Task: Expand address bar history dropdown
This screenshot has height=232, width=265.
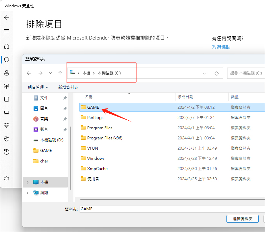Action: coord(204,73)
